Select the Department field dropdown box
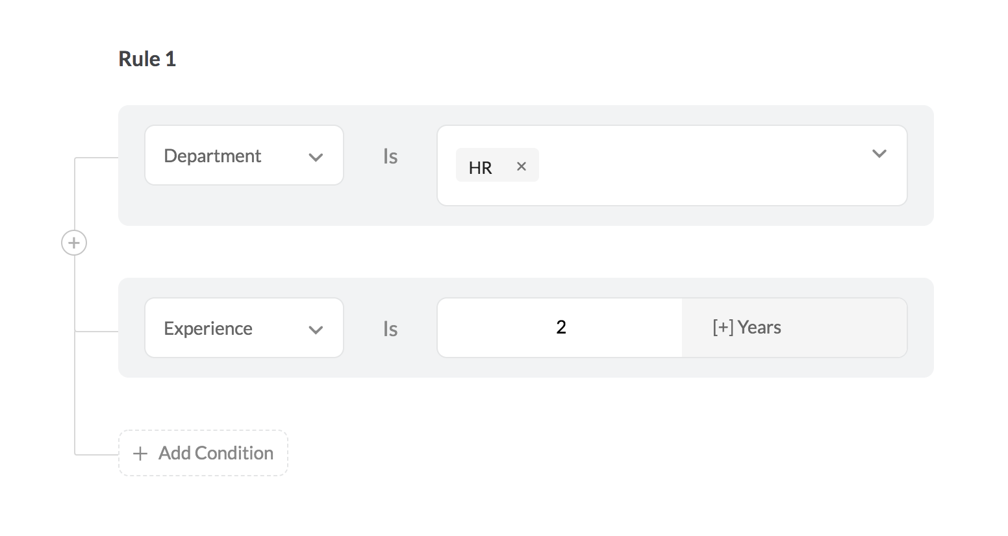Image resolution: width=1008 pixels, height=536 pixels. 244,156
